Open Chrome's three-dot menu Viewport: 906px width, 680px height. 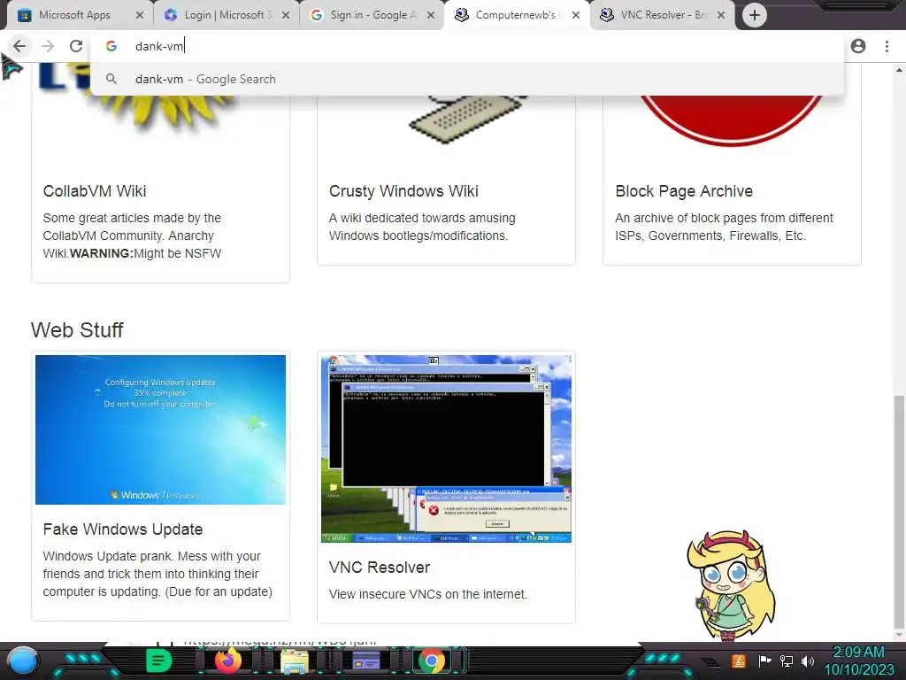887,46
